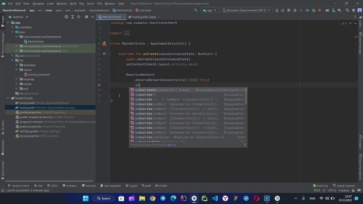Click Expand All in Project panel
This screenshot has height=204, width=363.
point(73,17)
